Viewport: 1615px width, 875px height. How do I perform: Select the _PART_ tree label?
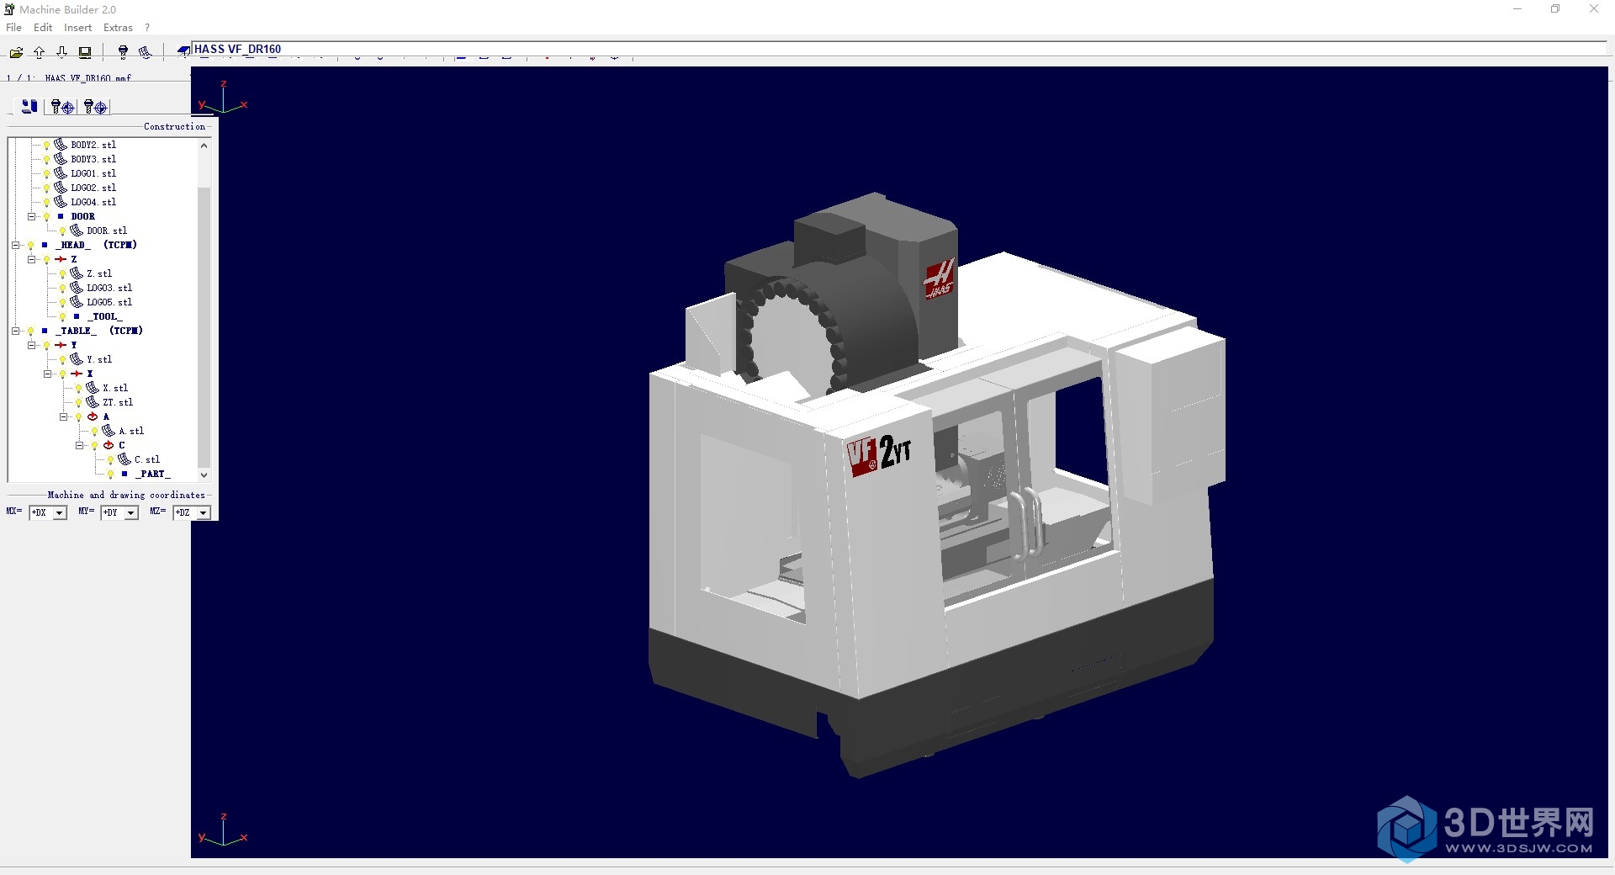coord(152,474)
